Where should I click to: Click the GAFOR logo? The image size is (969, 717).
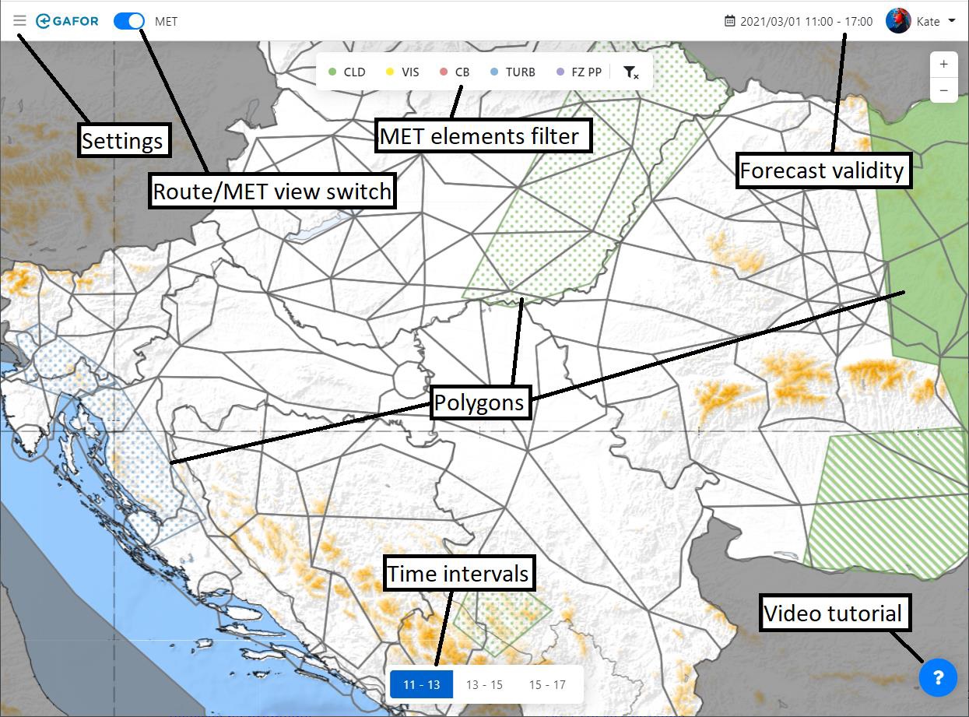tap(67, 21)
